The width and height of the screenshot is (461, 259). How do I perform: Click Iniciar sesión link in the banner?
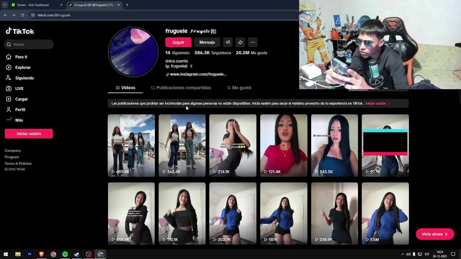click(377, 104)
